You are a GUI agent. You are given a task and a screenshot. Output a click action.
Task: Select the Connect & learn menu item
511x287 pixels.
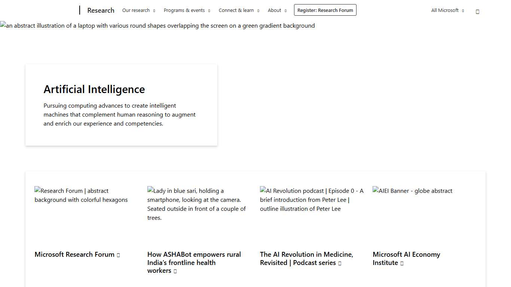[x=236, y=10]
